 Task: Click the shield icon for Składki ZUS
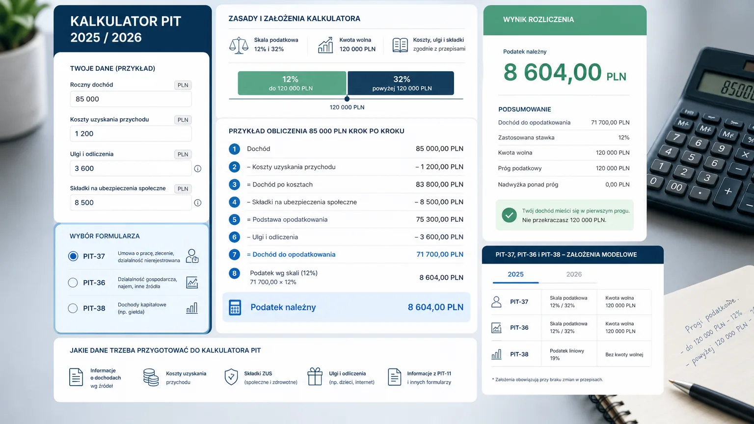(x=231, y=377)
